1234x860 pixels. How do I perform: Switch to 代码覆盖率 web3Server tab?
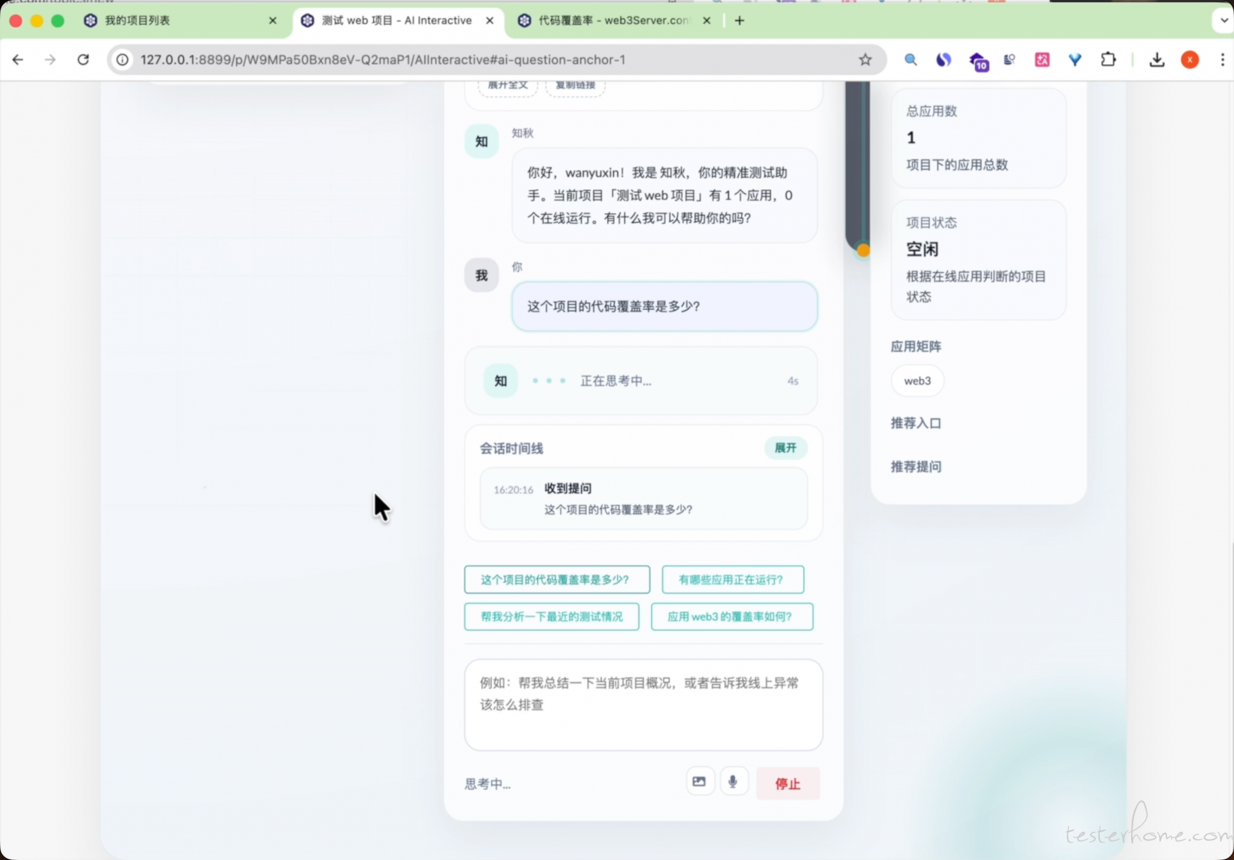tap(611, 21)
